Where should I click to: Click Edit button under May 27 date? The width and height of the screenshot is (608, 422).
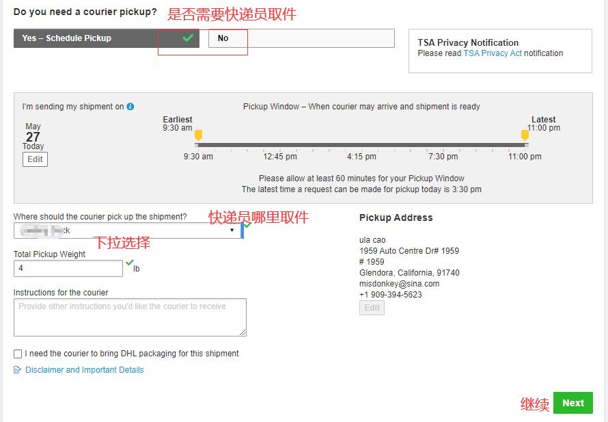click(35, 159)
